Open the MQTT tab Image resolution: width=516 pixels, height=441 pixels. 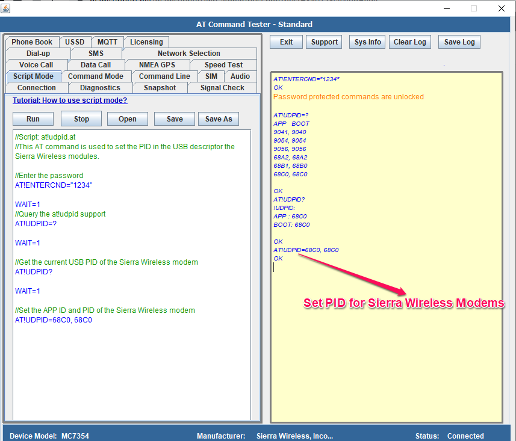click(107, 42)
